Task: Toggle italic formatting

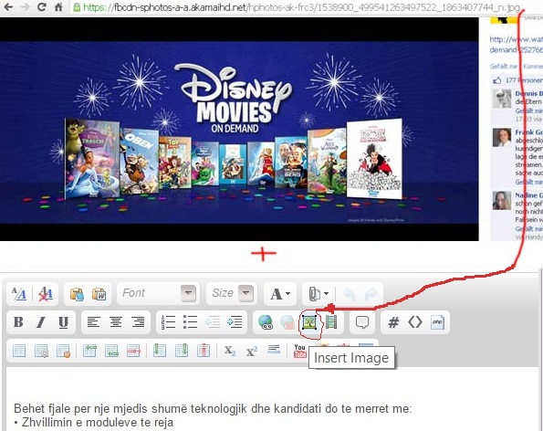Action: [41, 322]
